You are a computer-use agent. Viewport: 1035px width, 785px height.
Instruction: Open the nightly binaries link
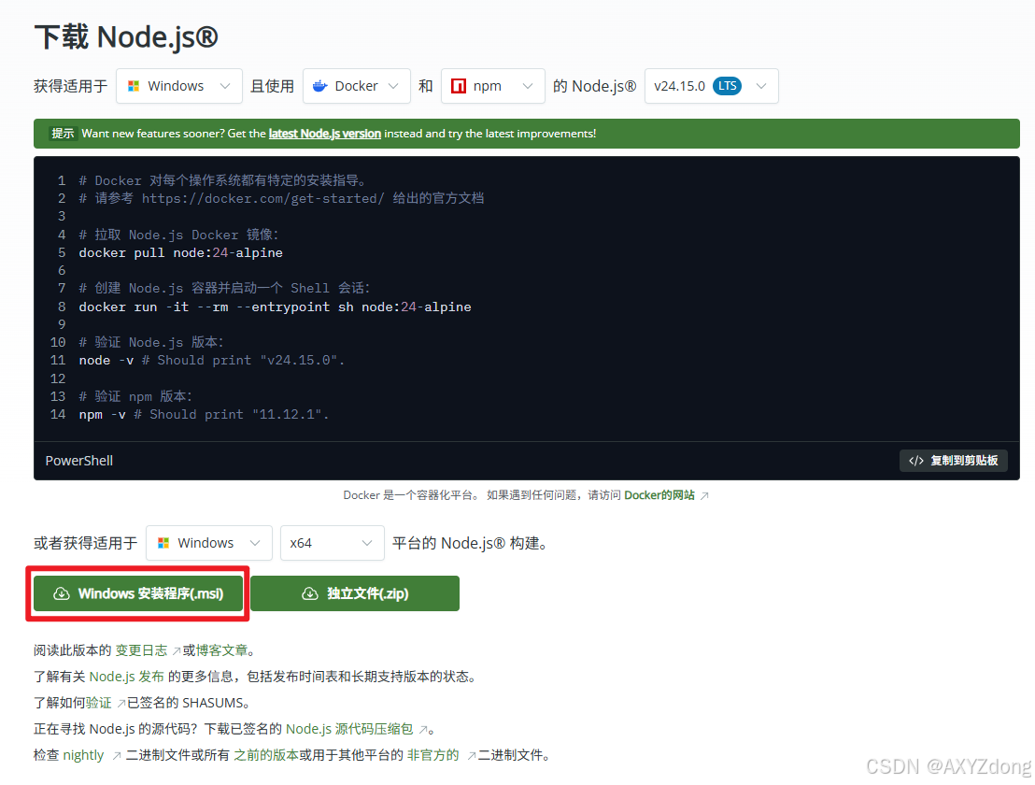pos(83,755)
